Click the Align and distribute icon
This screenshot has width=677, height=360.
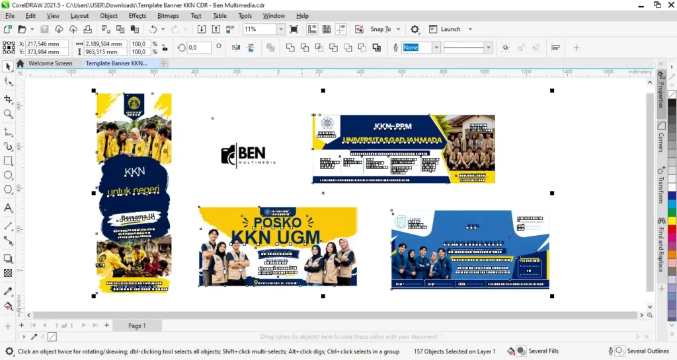[x=555, y=48]
